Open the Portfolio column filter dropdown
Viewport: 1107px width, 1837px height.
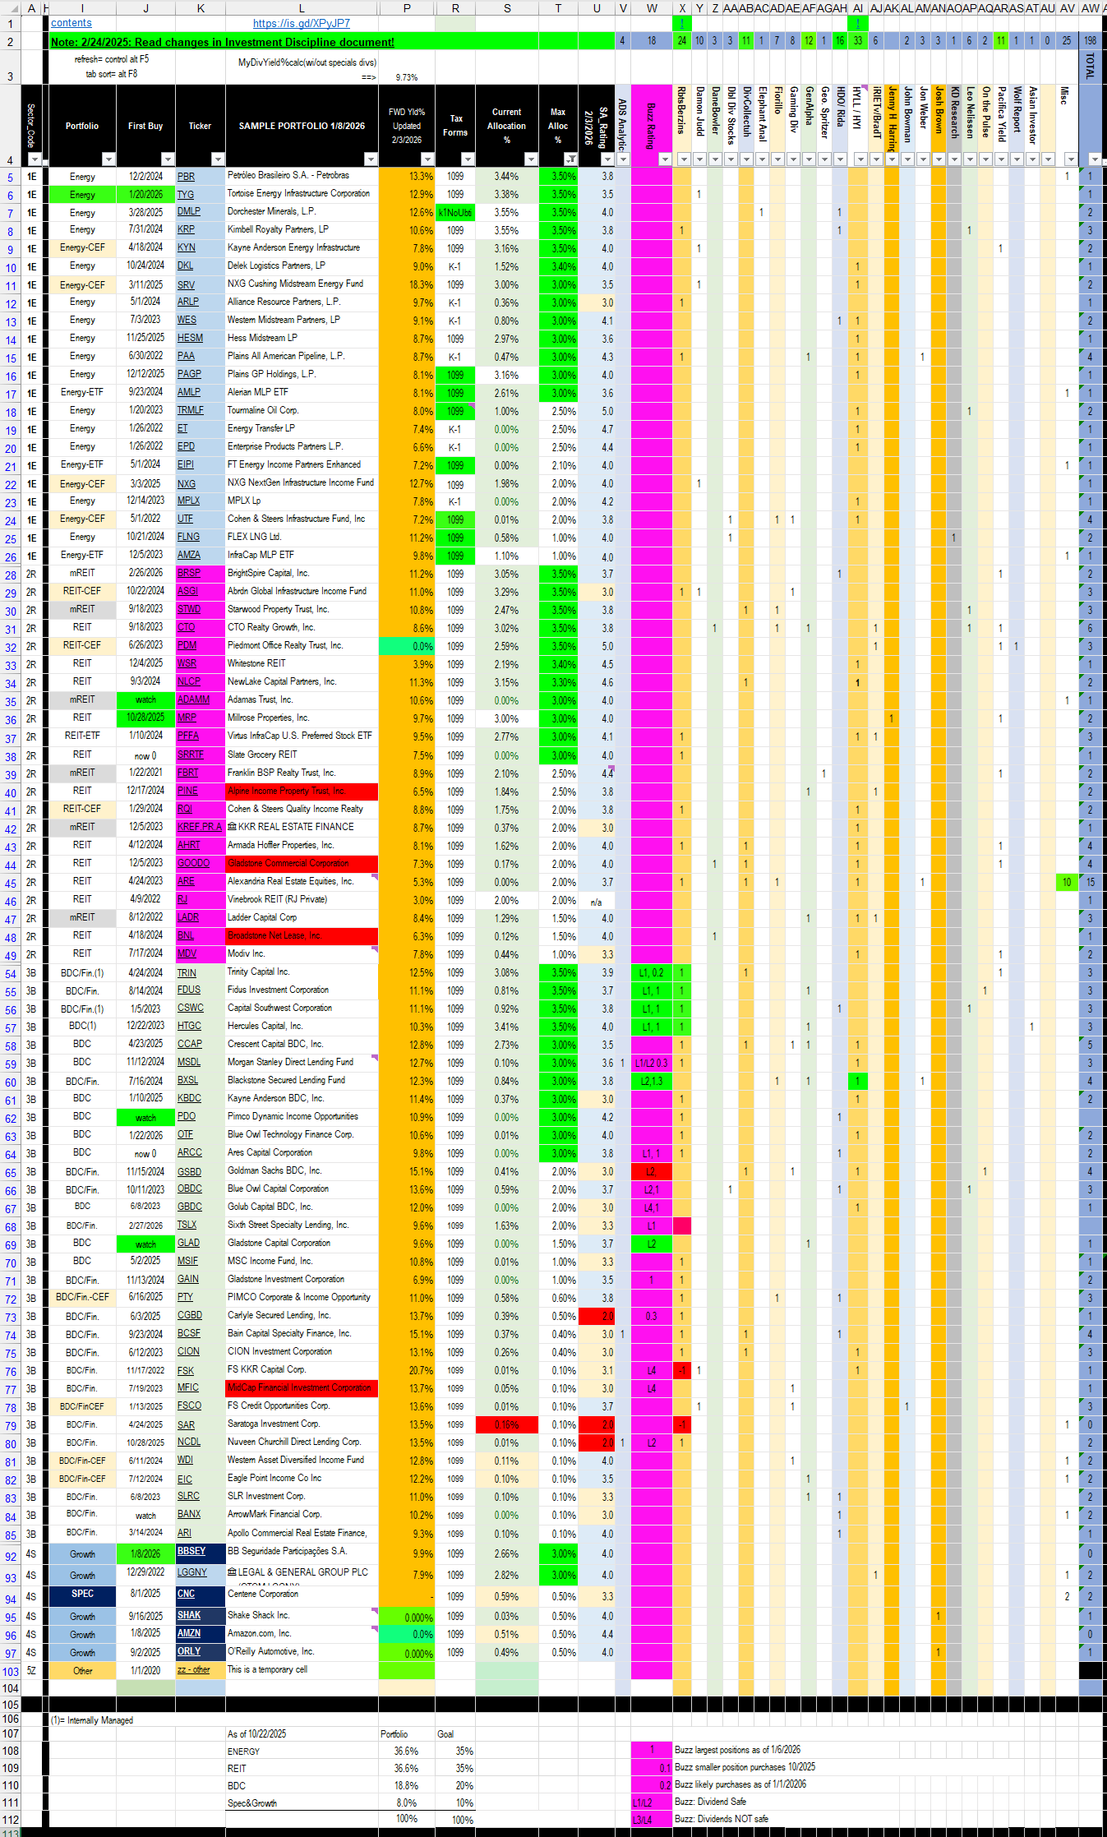pos(108,159)
